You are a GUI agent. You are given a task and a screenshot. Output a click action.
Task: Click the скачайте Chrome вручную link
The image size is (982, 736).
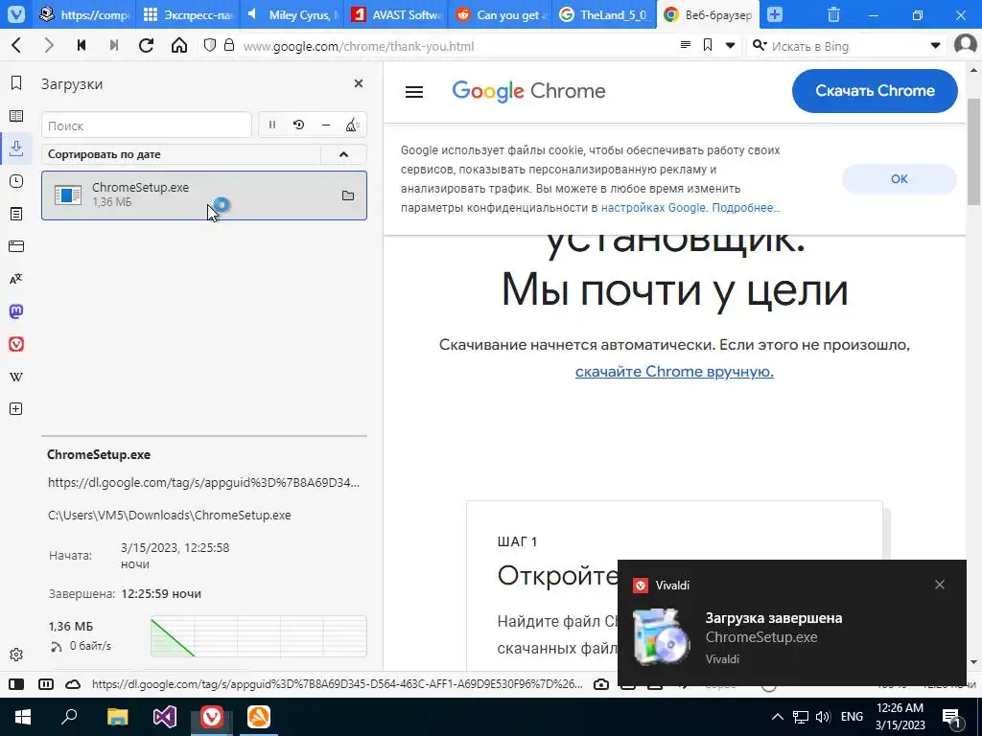674,371
